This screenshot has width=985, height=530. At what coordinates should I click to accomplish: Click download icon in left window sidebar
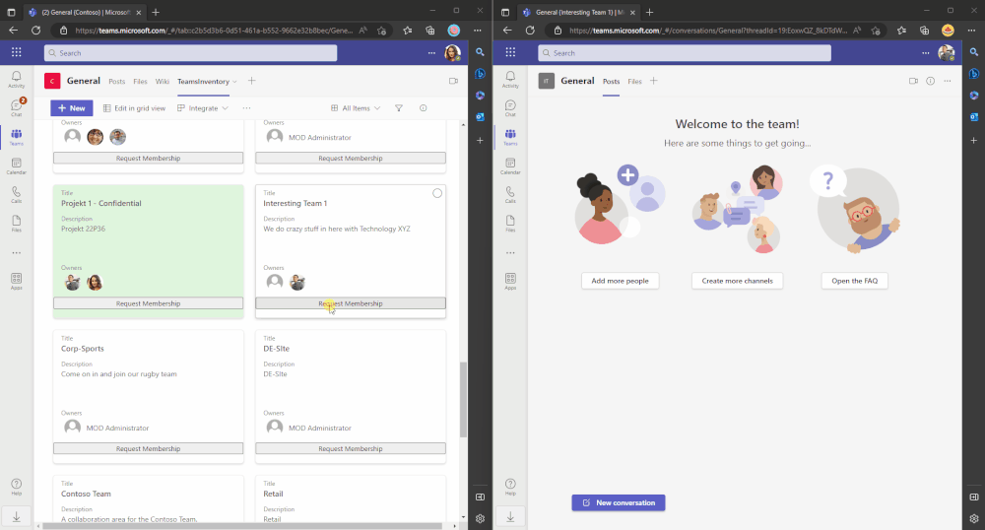[17, 516]
